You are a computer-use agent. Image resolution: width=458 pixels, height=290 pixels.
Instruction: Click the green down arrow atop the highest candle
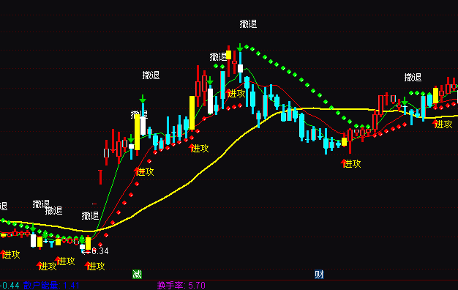point(240,48)
